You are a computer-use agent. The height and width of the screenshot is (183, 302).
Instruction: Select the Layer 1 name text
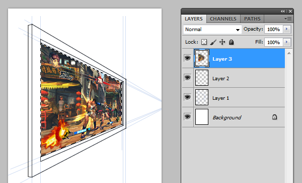point(221,98)
